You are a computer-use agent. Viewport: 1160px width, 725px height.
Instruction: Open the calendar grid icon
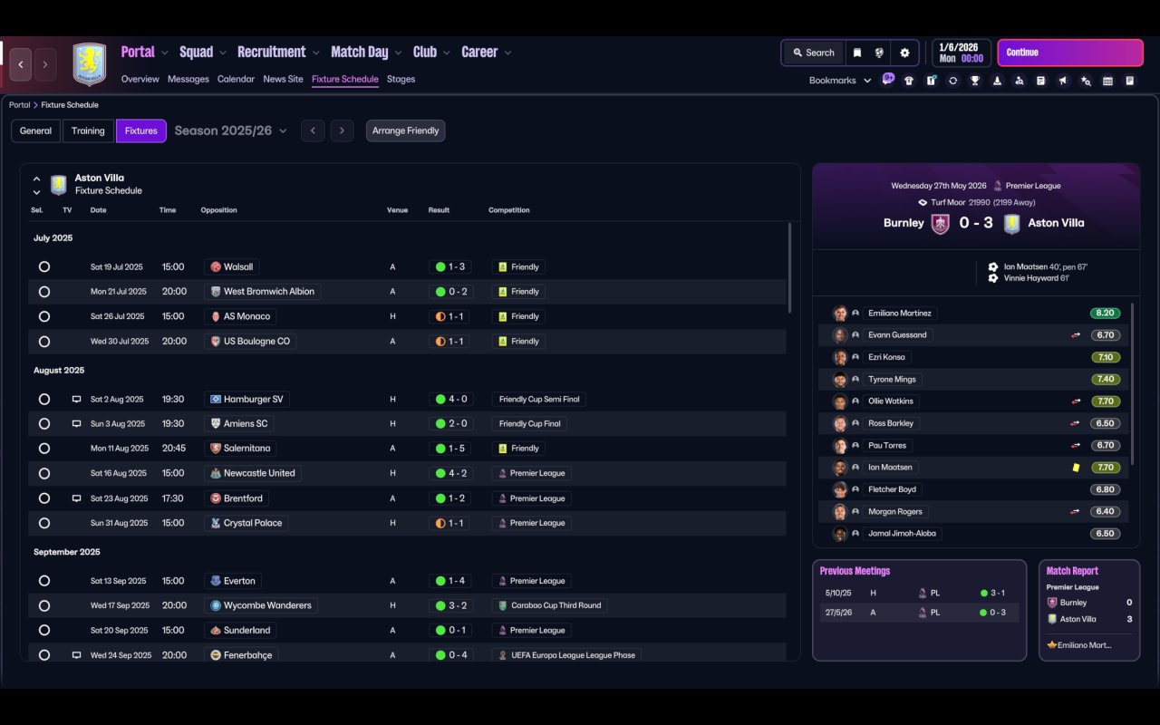[x=1107, y=81]
